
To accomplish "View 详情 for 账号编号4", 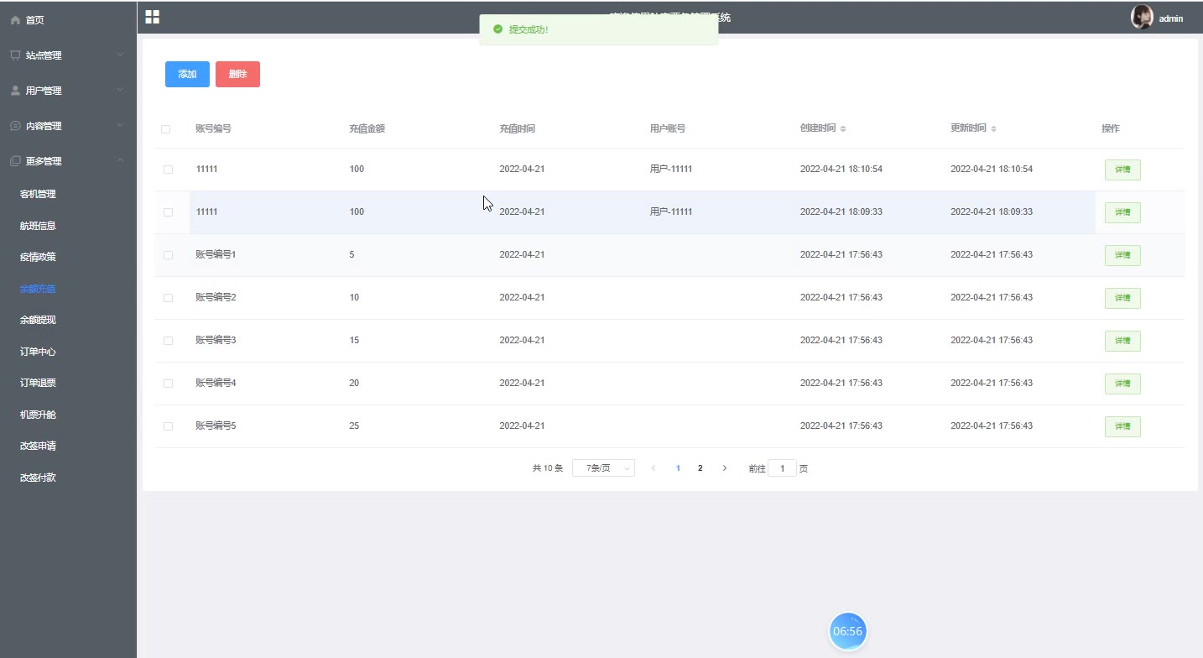I will coord(1122,384).
